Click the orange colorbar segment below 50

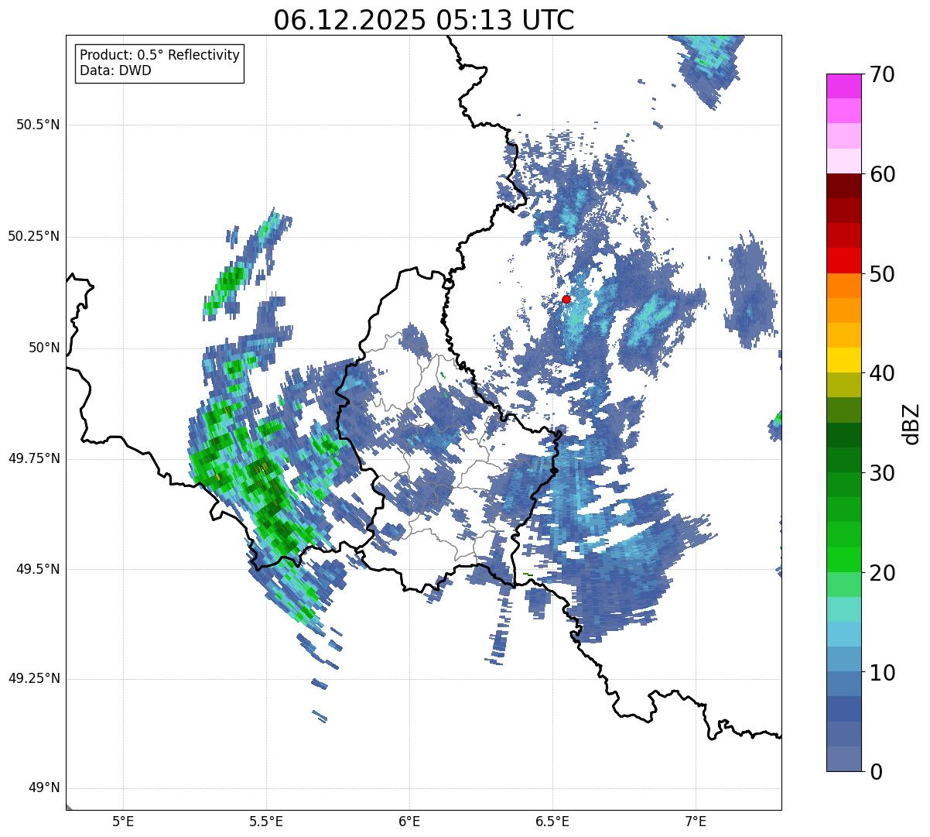[844, 286]
